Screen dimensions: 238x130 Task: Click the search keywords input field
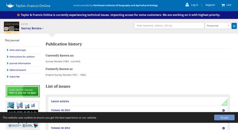coord(169,26)
